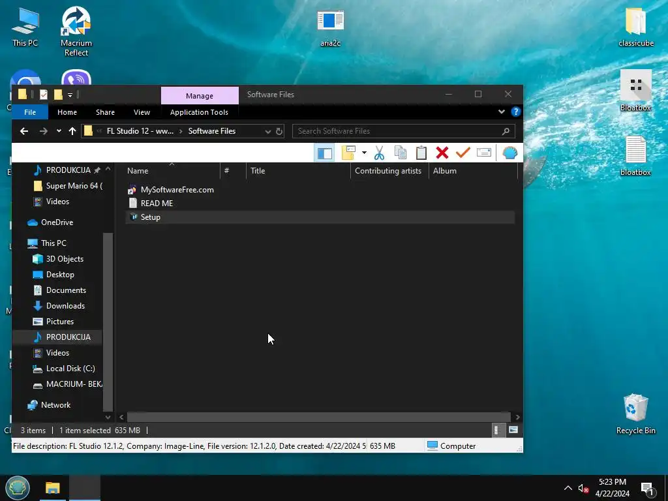Click Software Files breadcrumb in address bar
This screenshot has height=501, width=668.
[x=212, y=131]
